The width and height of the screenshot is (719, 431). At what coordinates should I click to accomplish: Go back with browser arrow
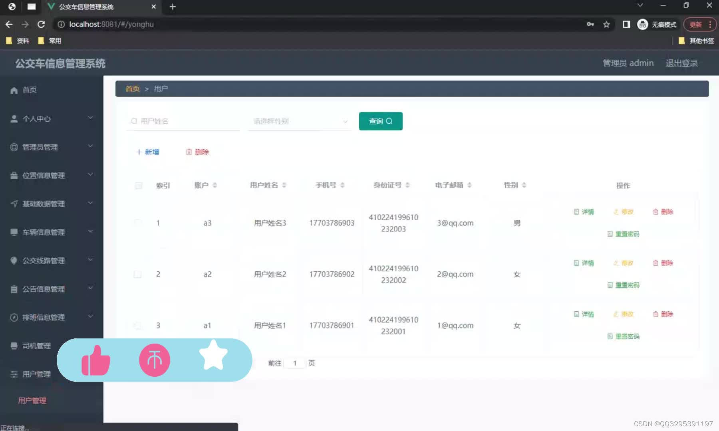9,24
